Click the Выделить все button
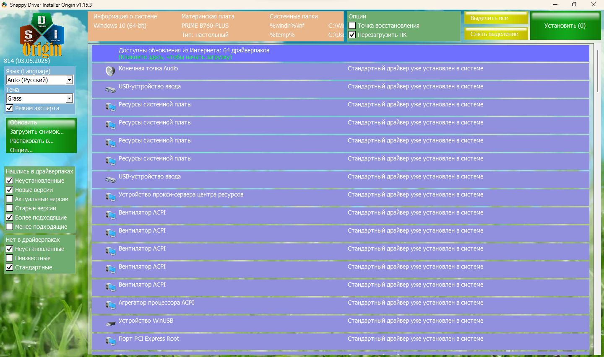The height and width of the screenshot is (357, 604). 496,18
